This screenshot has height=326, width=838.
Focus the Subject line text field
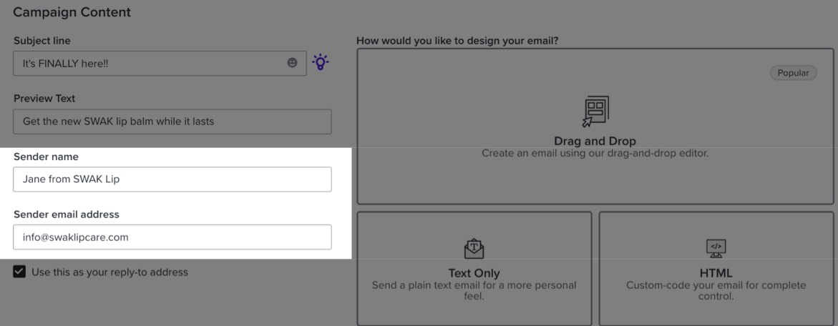[x=150, y=63]
